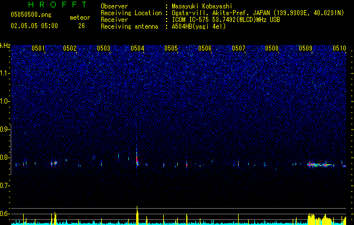
Task: Click the "meteor" count label
Action: (x=80, y=17)
